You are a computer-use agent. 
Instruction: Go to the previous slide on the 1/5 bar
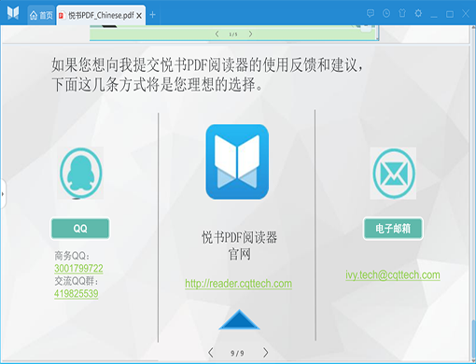pos(217,34)
